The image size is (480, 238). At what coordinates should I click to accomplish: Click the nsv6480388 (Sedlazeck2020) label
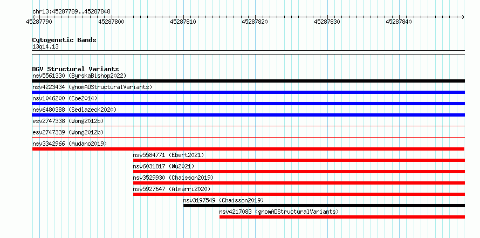(74, 110)
